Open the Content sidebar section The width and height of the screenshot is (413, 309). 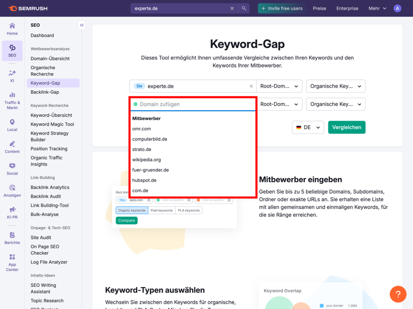click(12, 147)
